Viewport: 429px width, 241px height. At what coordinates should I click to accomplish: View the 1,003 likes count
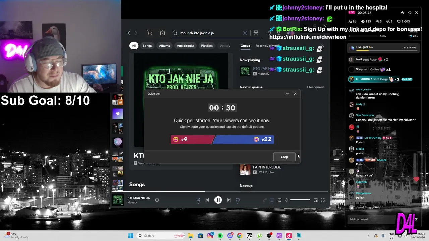point(403,21)
